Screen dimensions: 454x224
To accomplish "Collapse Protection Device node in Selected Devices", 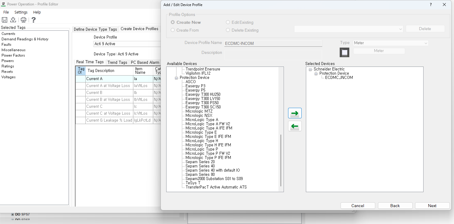I will tap(316, 73).
